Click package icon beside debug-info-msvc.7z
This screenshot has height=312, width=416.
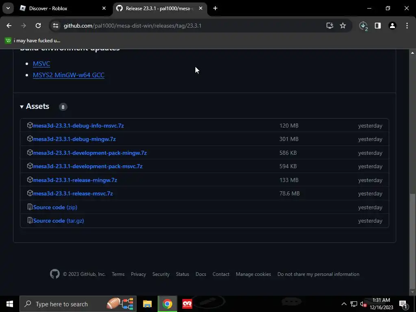[30, 125]
